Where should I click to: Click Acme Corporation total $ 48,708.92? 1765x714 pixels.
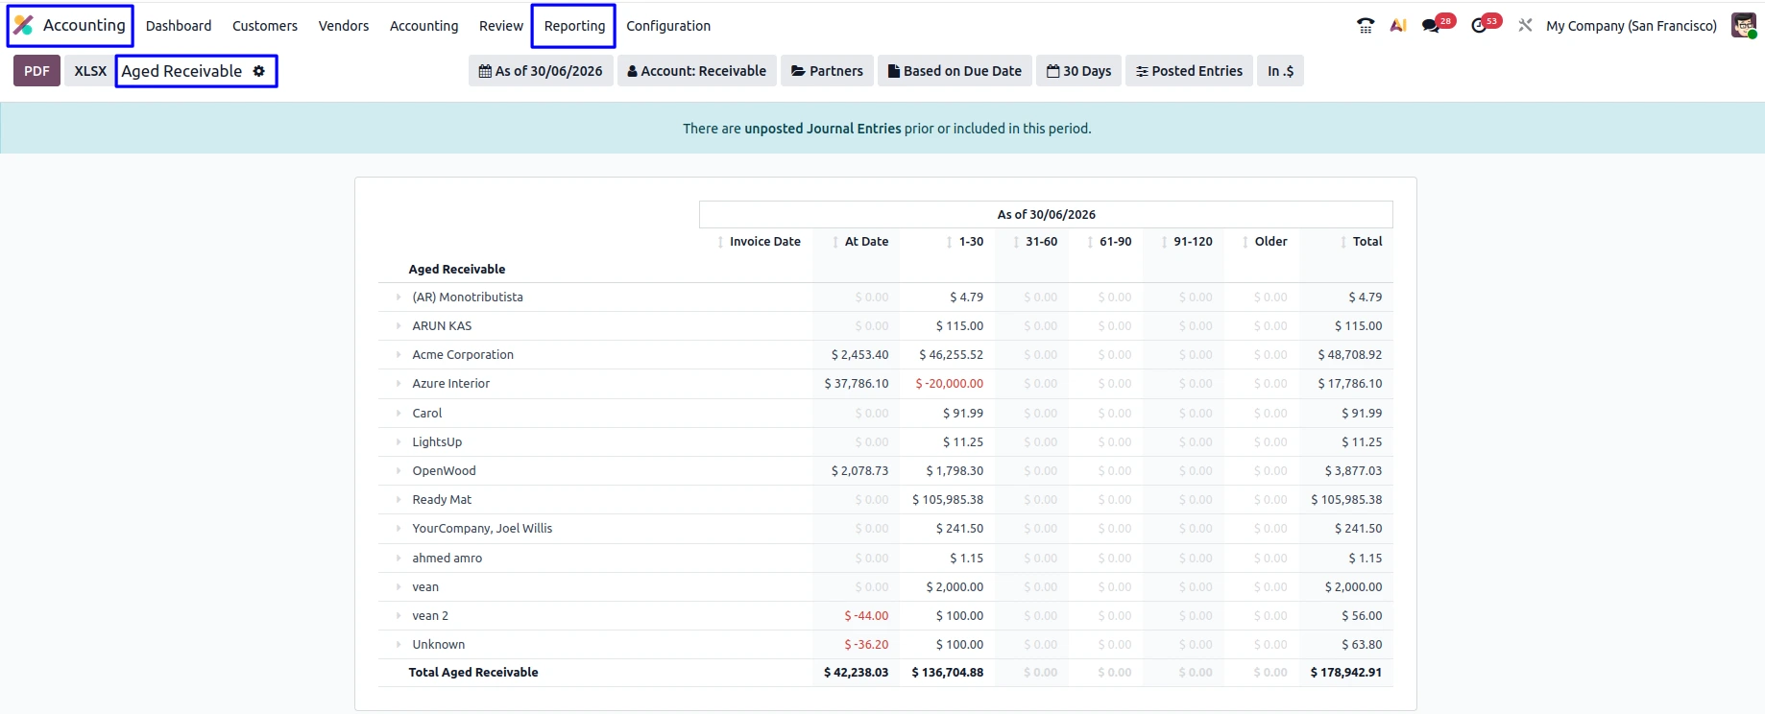pyautogui.click(x=1350, y=355)
